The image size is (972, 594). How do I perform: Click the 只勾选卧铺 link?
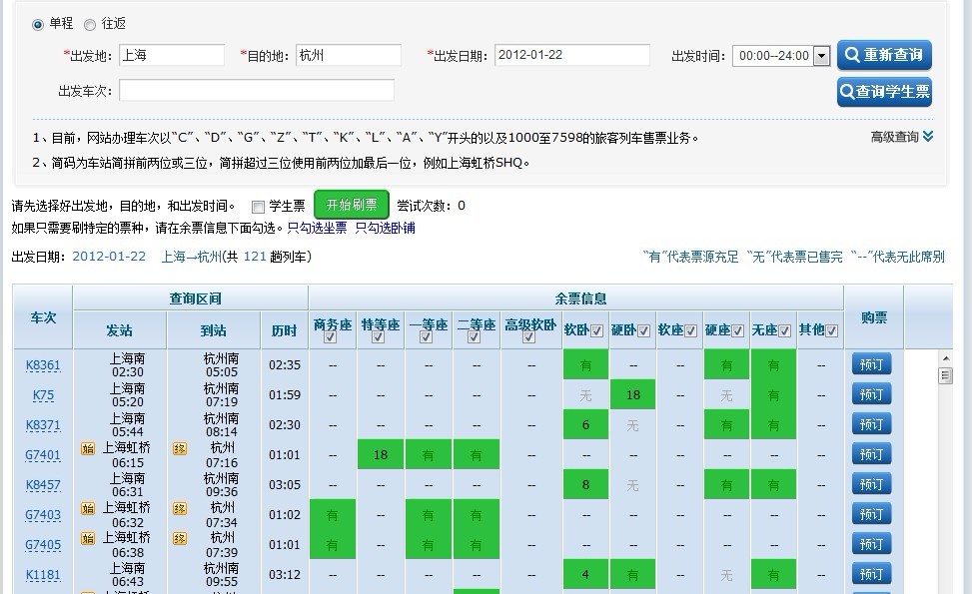point(385,228)
